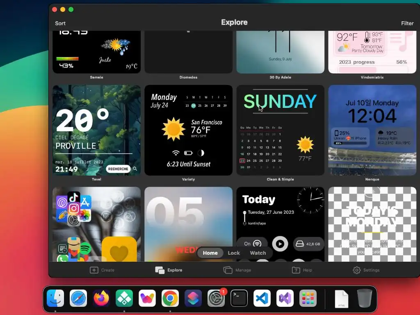Click the battery bar in Semele widget
The image size is (420, 315).
[68, 59]
